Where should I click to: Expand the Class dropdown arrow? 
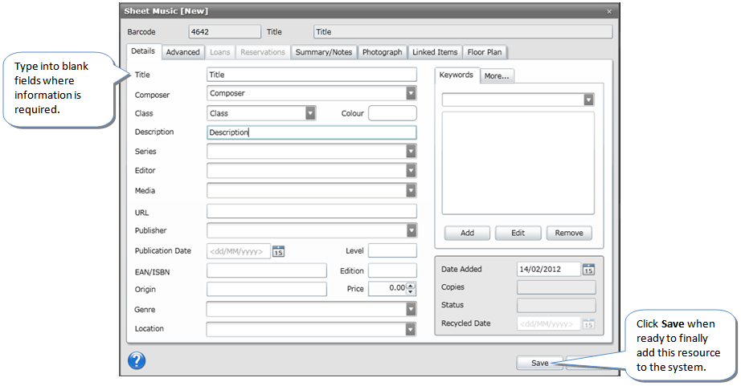(x=310, y=113)
